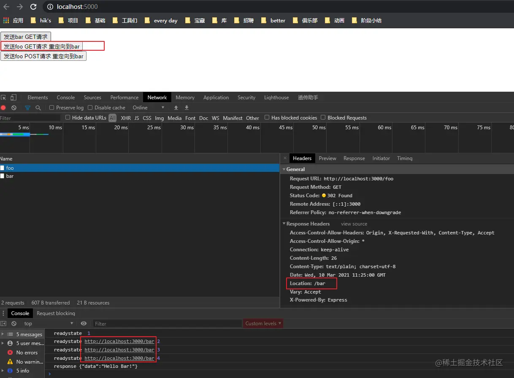The image size is (514, 378).
Task: Click the network filter text field
Action: click(x=30, y=118)
